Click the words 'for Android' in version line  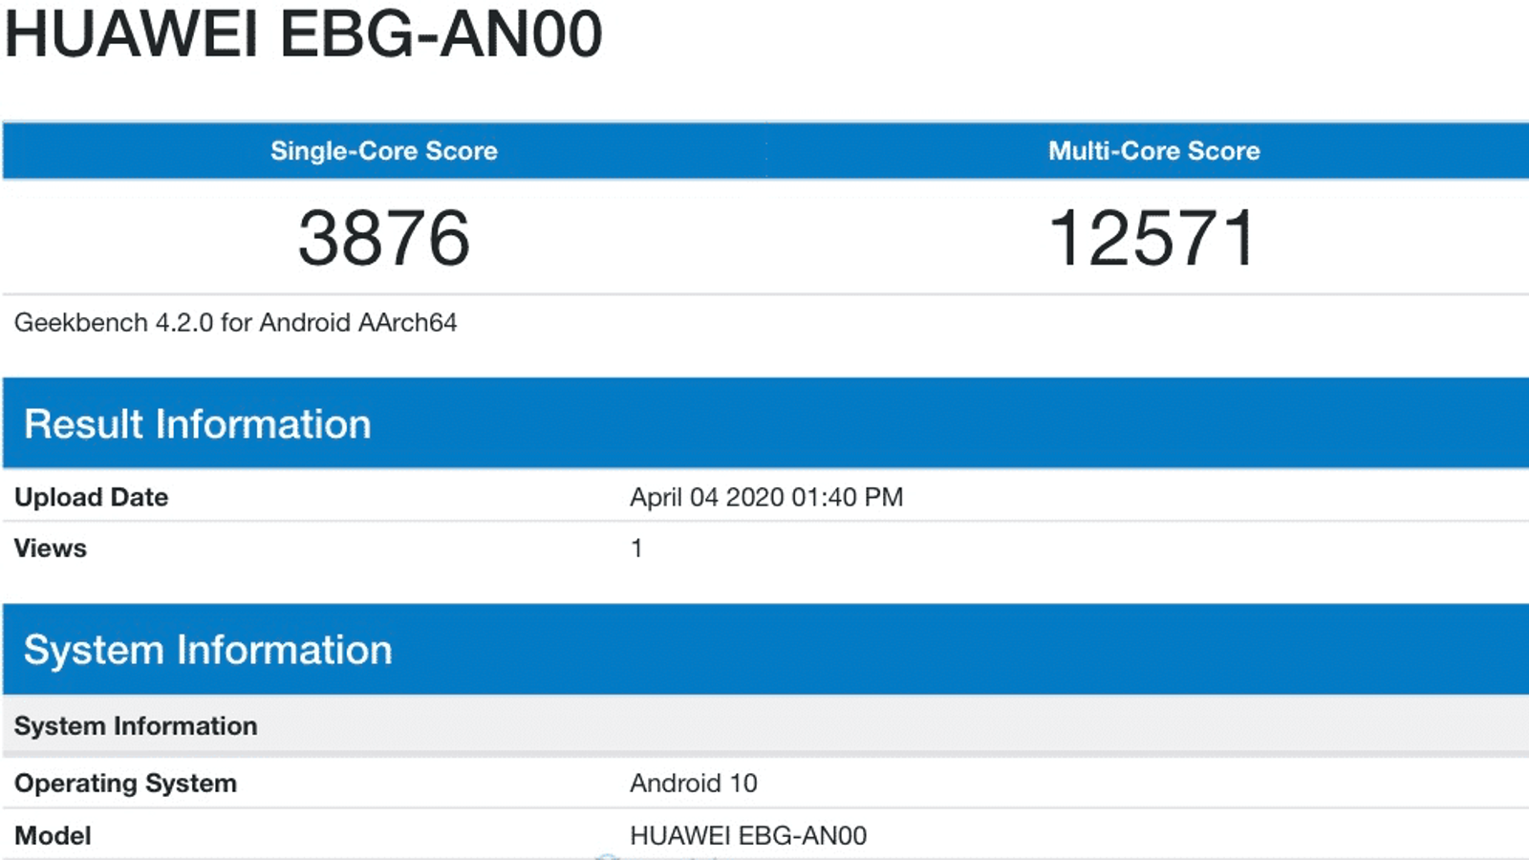[x=285, y=323]
